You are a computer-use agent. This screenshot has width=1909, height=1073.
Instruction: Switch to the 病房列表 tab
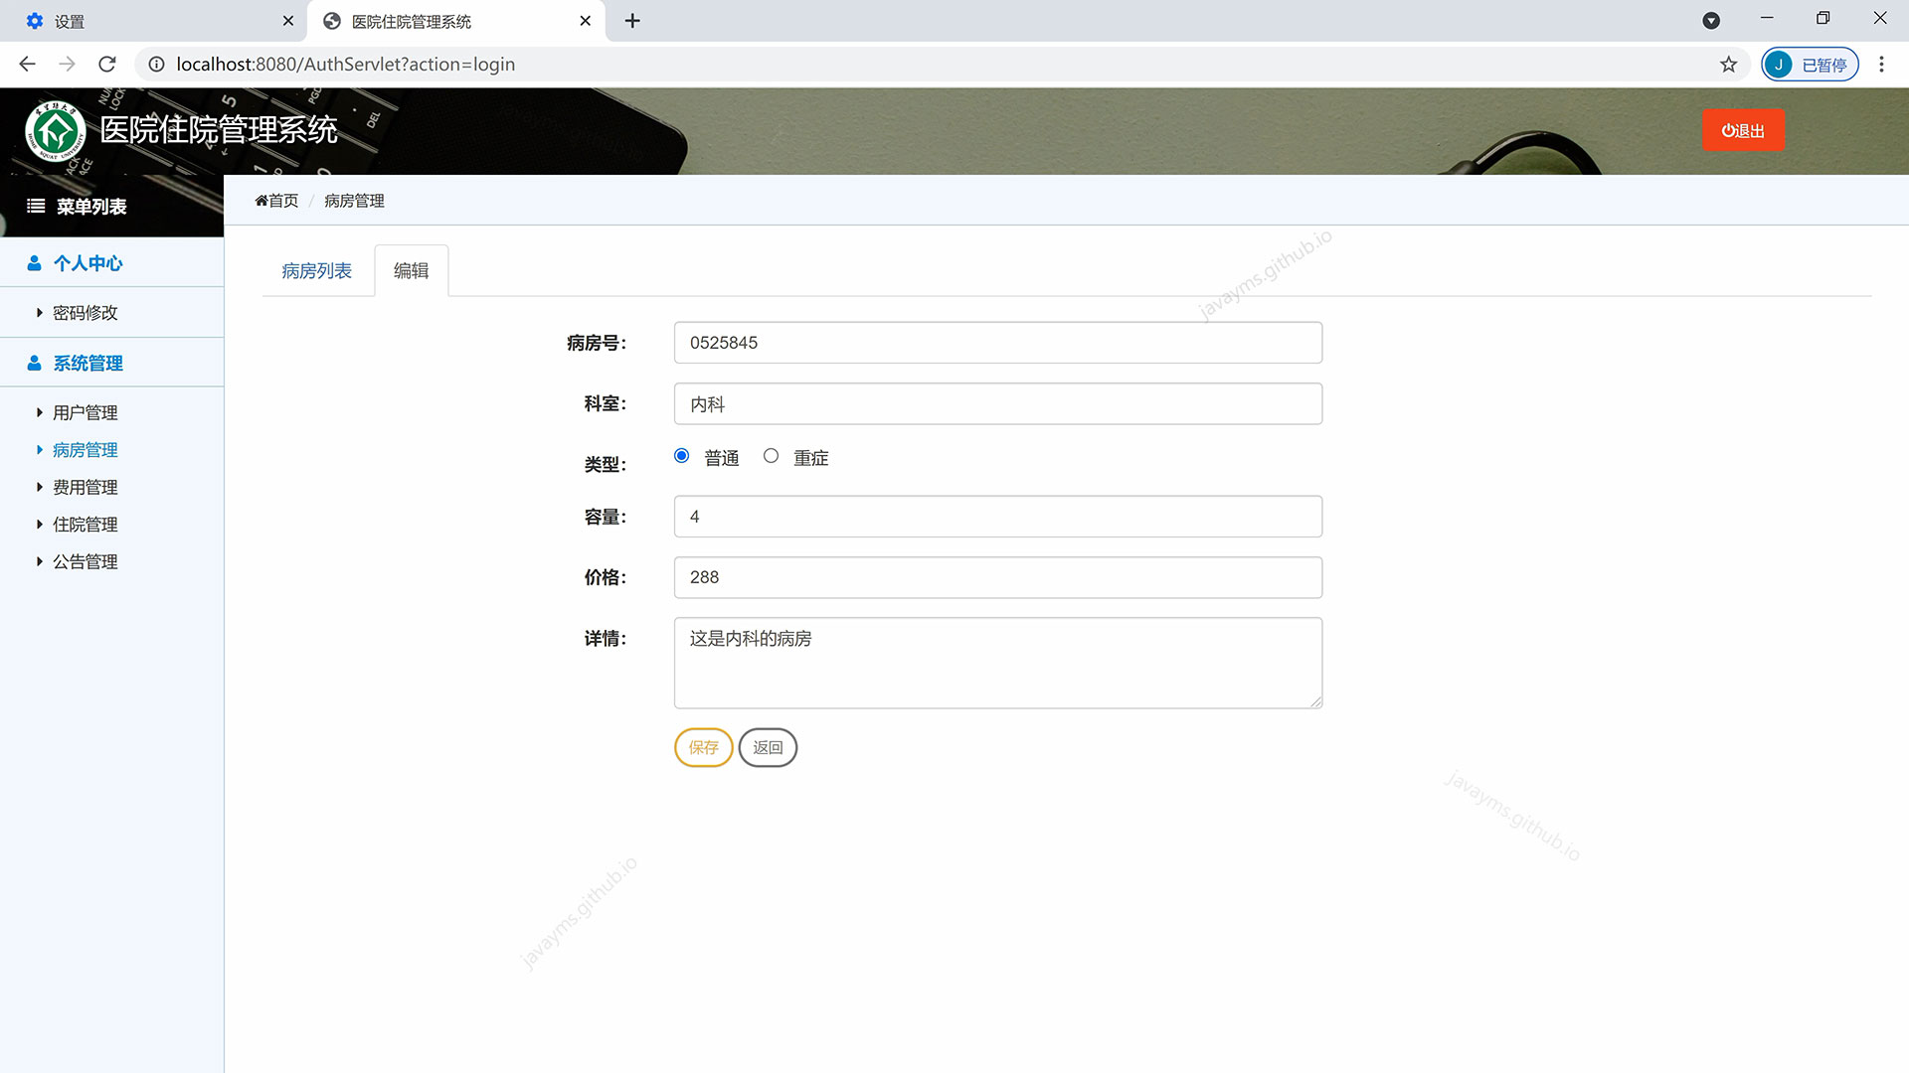pos(316,271)
